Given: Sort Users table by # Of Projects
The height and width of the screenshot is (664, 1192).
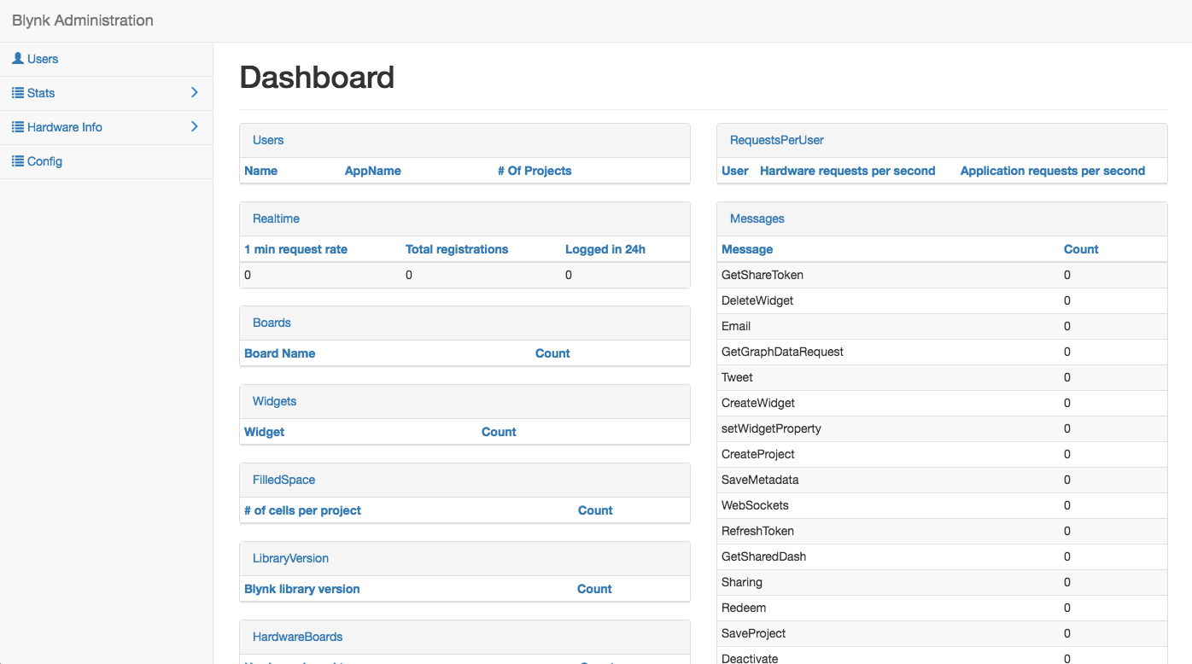Looking at the screenshot, I should (535, 171).
